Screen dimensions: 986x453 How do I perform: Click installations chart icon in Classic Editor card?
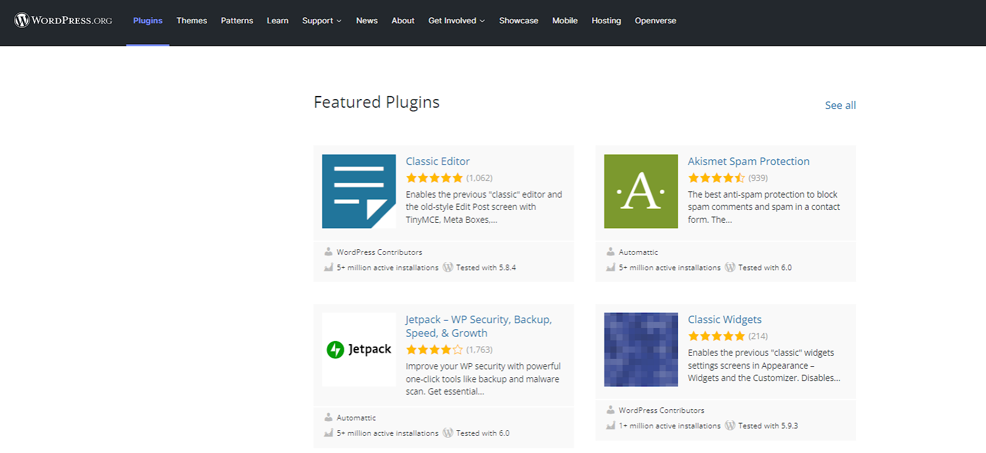pos(328,267)
